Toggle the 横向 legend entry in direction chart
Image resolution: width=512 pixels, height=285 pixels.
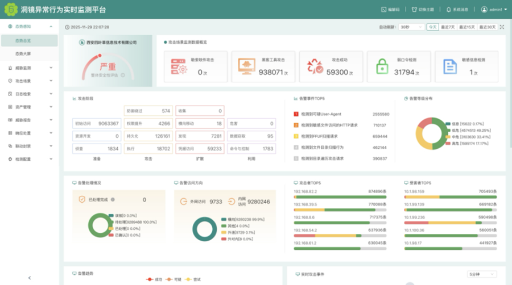click(242, 220)
